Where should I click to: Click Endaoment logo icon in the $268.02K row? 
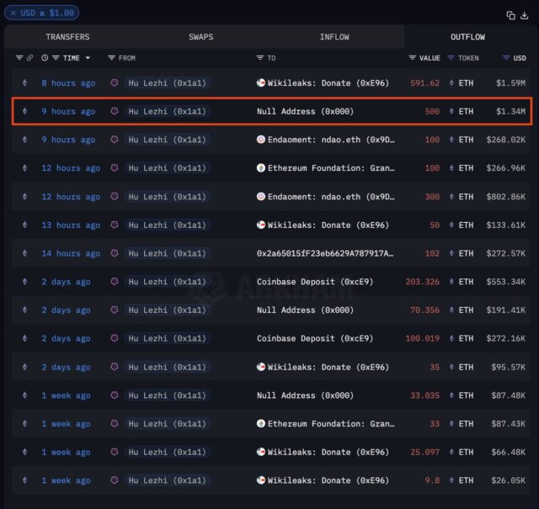[x=261, y=140]
